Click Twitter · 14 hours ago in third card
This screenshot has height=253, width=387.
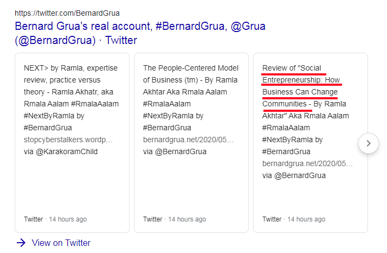(x=294, y=219)
